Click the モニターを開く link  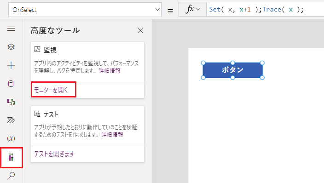[x=51, y=90]
